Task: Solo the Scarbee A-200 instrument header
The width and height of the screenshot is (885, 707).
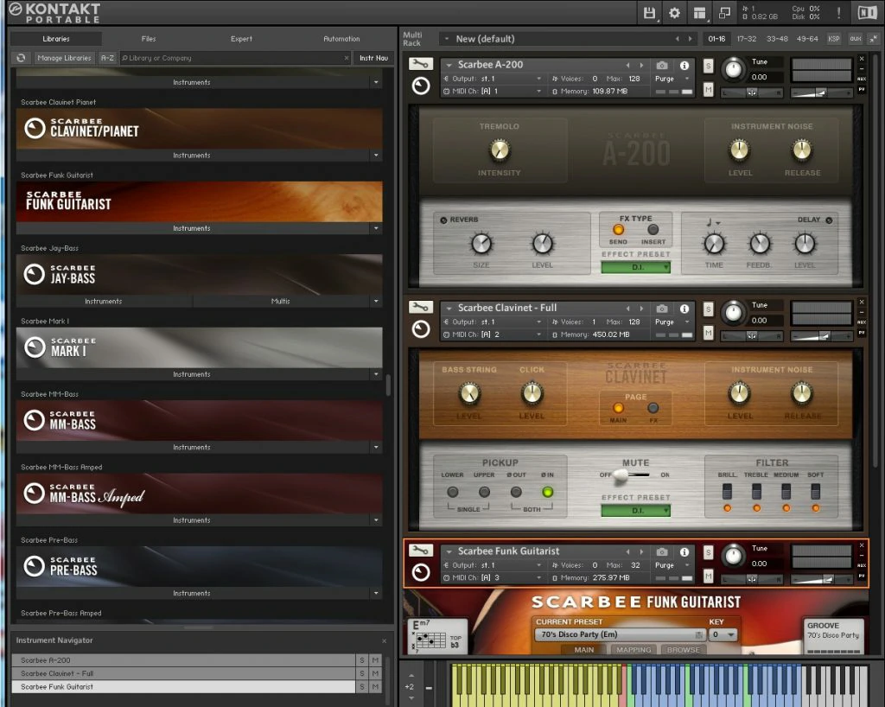Action: [x=708, y=66]
